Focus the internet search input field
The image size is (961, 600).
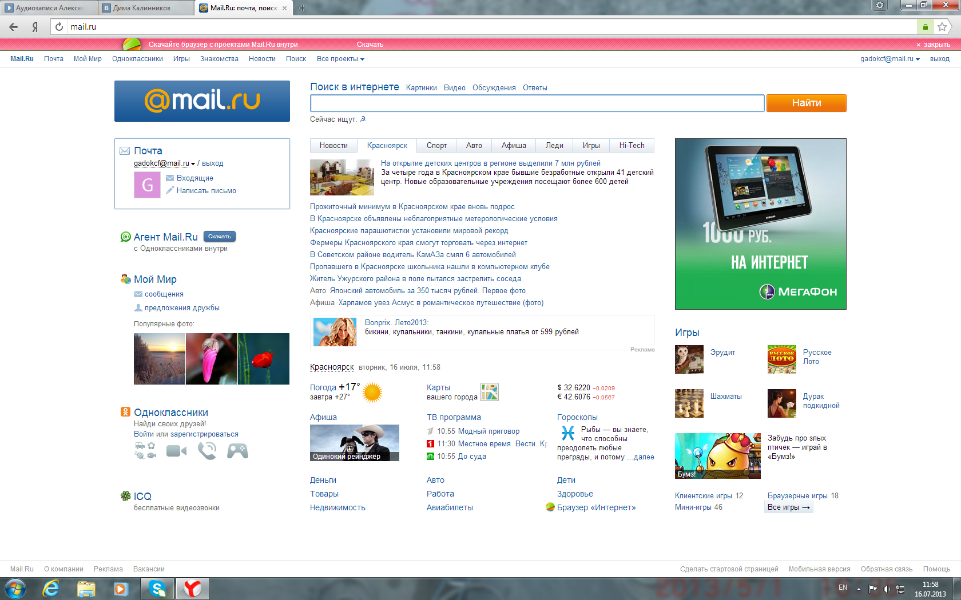pos(537,103)
